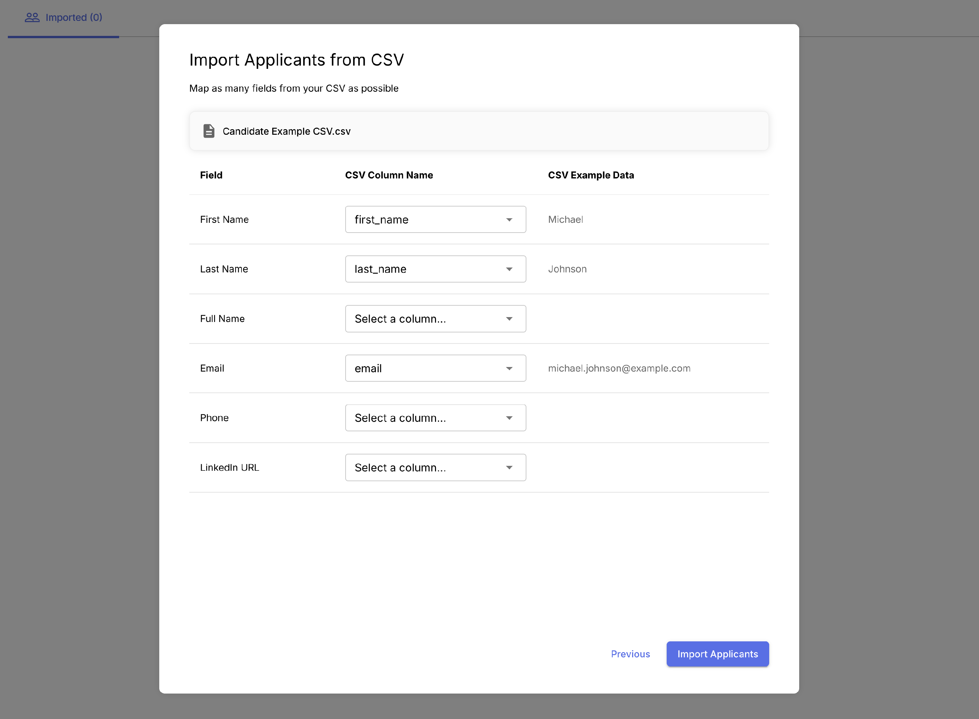This screenshot has width=979, height=719.
Task: Click the Phone dropdown arrow
Action: (x=509, y=418)
